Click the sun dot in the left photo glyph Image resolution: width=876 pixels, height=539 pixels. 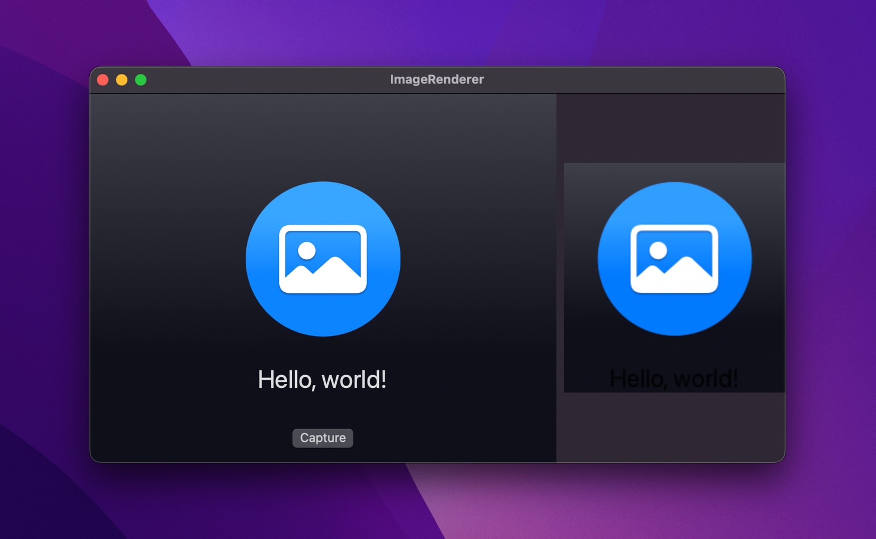click(307, 250)
